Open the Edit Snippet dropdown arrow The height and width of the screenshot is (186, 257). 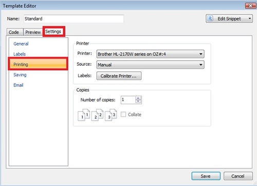point(250,18)
